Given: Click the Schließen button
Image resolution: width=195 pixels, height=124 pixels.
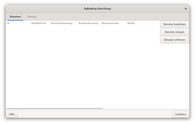Looking at the screenshot, I should [180, 114].
